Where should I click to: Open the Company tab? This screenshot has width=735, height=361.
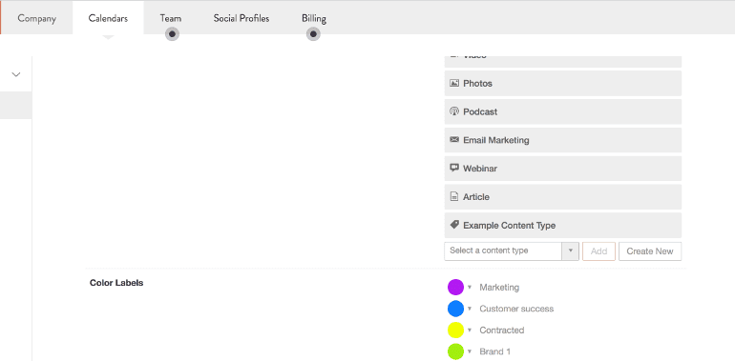point(36,18)
